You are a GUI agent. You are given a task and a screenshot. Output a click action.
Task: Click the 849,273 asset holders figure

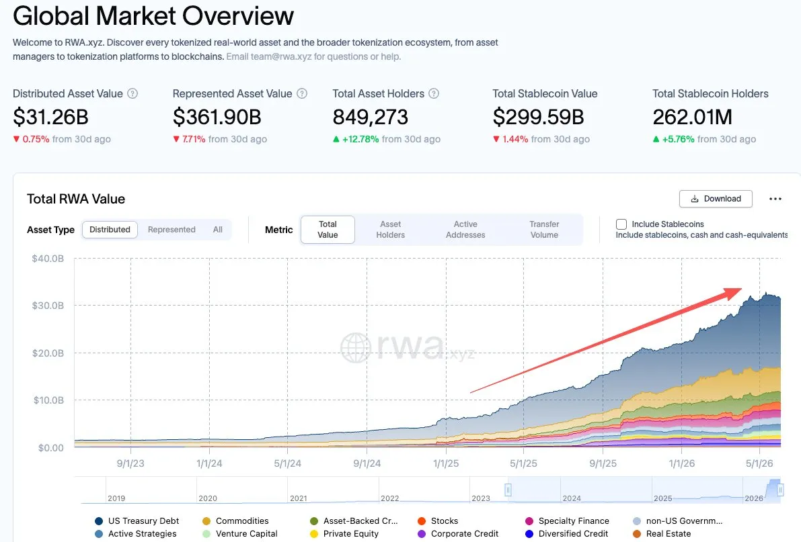point(371,117)
